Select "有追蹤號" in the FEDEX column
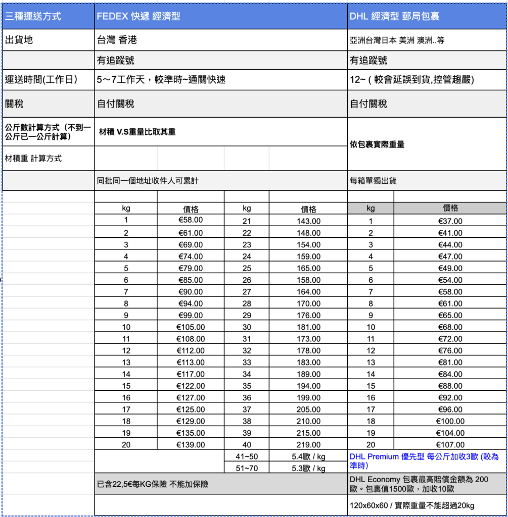Image resolution: width=508 pixels, height=517 pixels. [x=221, y=60]
